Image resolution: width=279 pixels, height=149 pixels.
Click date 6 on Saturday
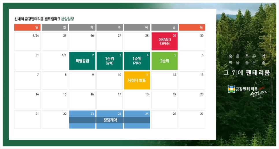tap(192, 61)
